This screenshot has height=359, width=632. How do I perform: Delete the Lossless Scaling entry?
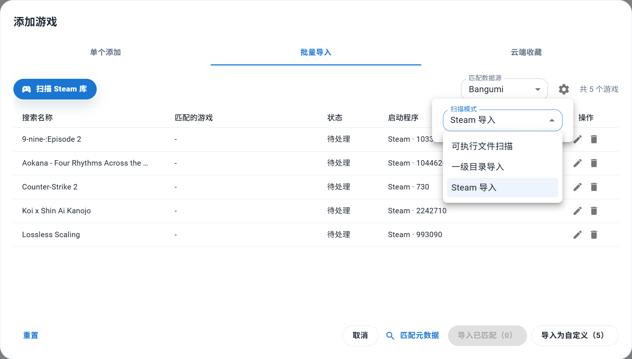(594, 235)
